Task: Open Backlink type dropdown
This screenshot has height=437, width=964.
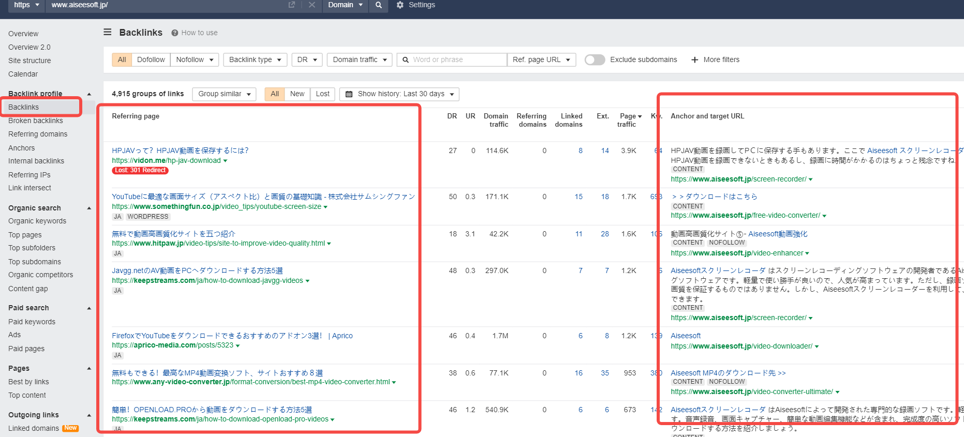Action: [x=255, y=59]
